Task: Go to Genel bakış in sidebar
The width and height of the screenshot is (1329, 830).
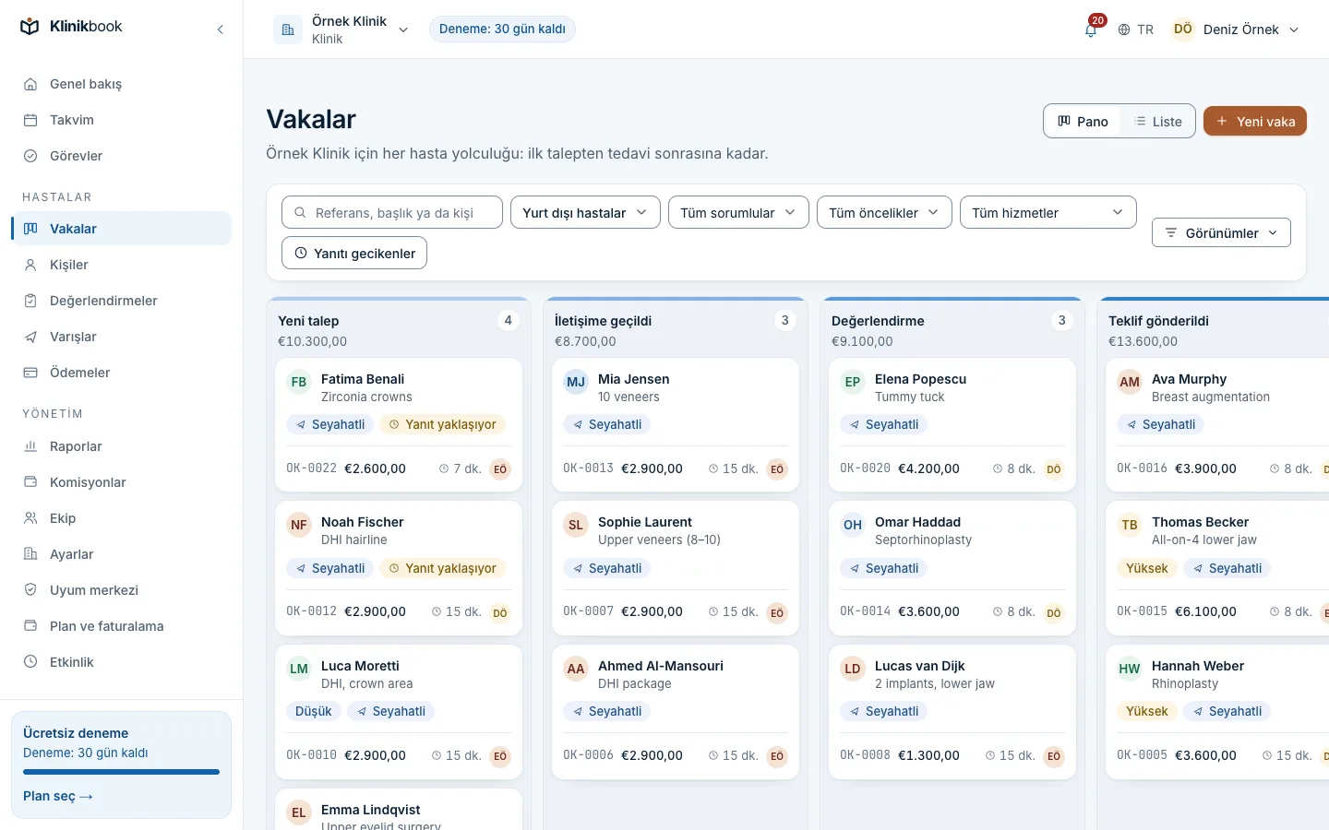Action: click(x=121, y=84)
